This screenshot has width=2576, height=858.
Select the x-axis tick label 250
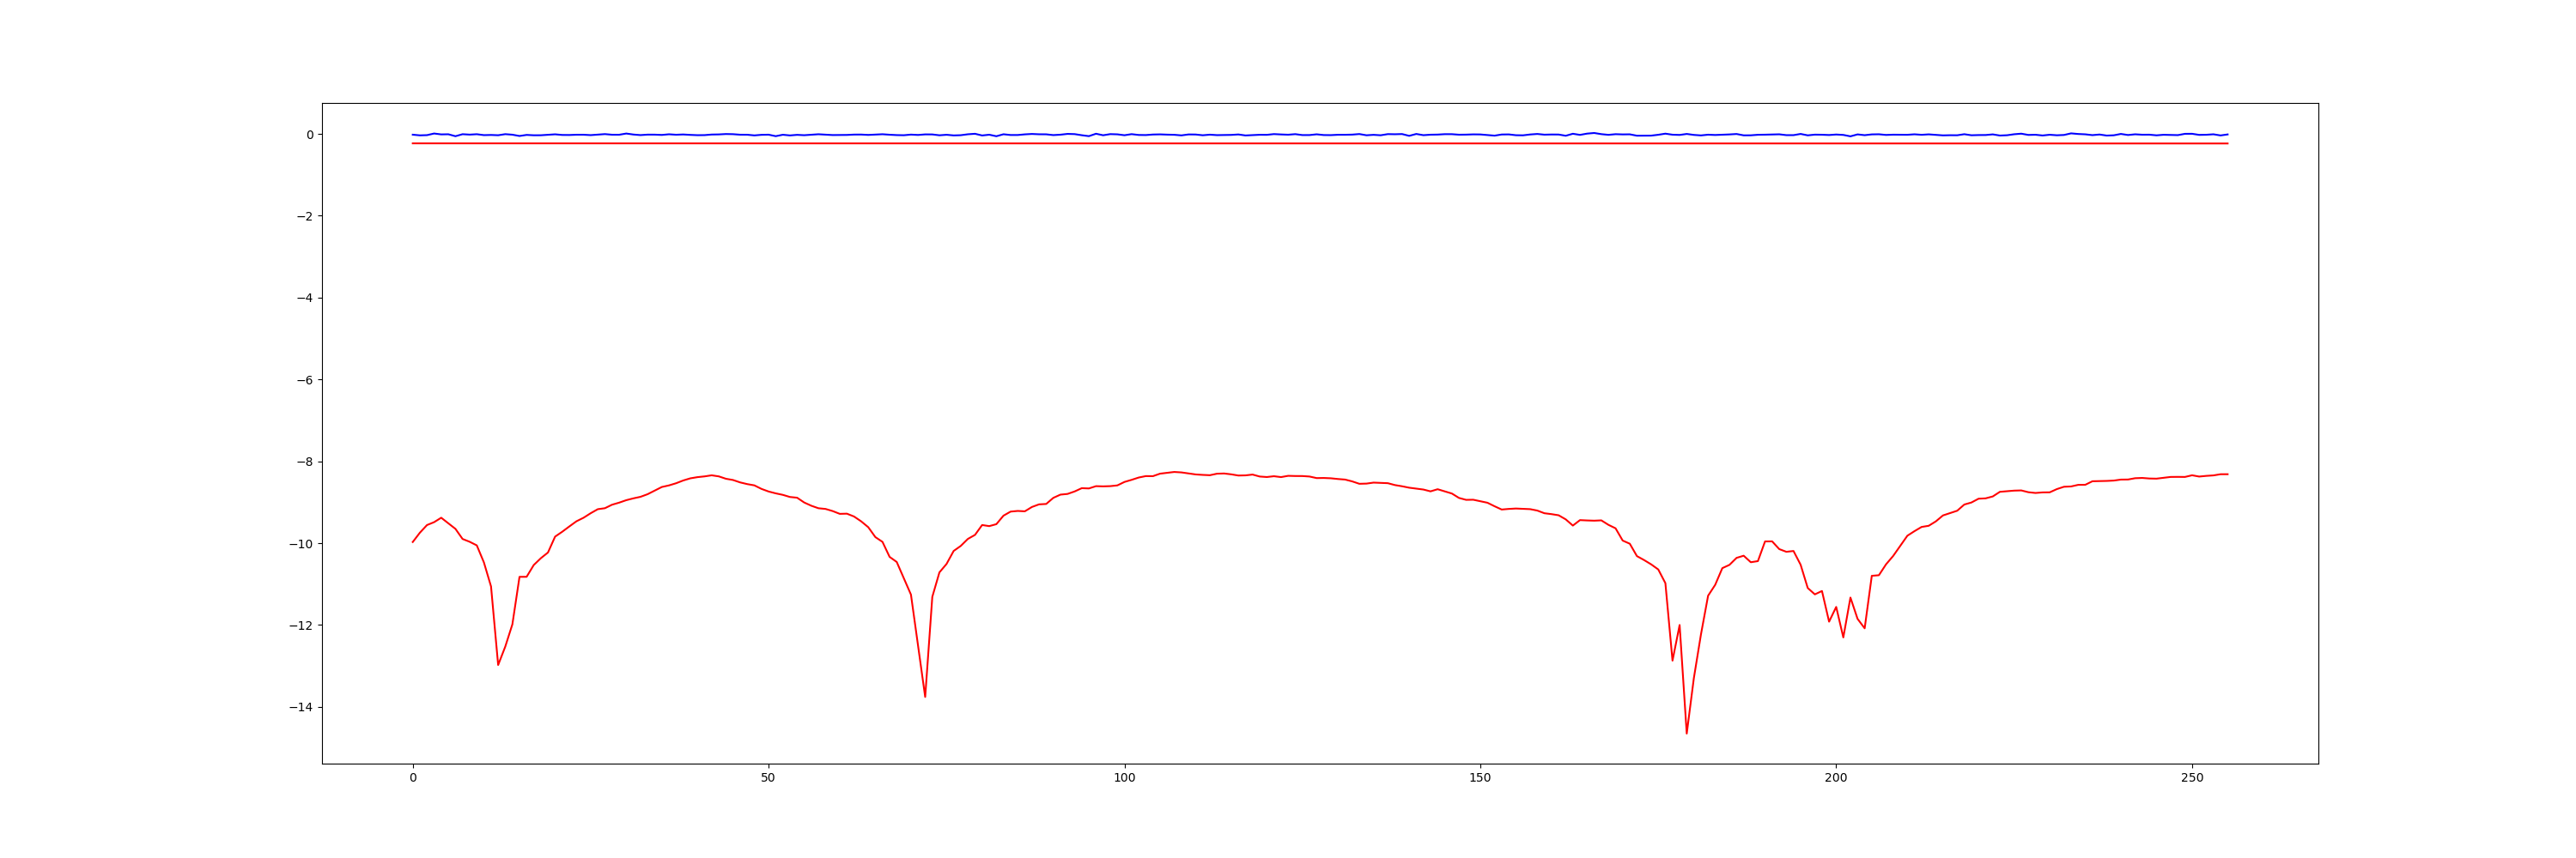coord(2191,778)
